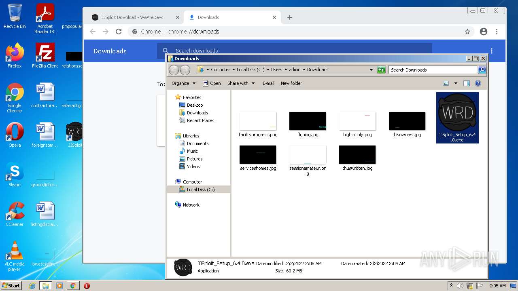This screenshot has width=518, height=291.
Task: Open a new Chrome tab
Action: [x=290, y=17]
